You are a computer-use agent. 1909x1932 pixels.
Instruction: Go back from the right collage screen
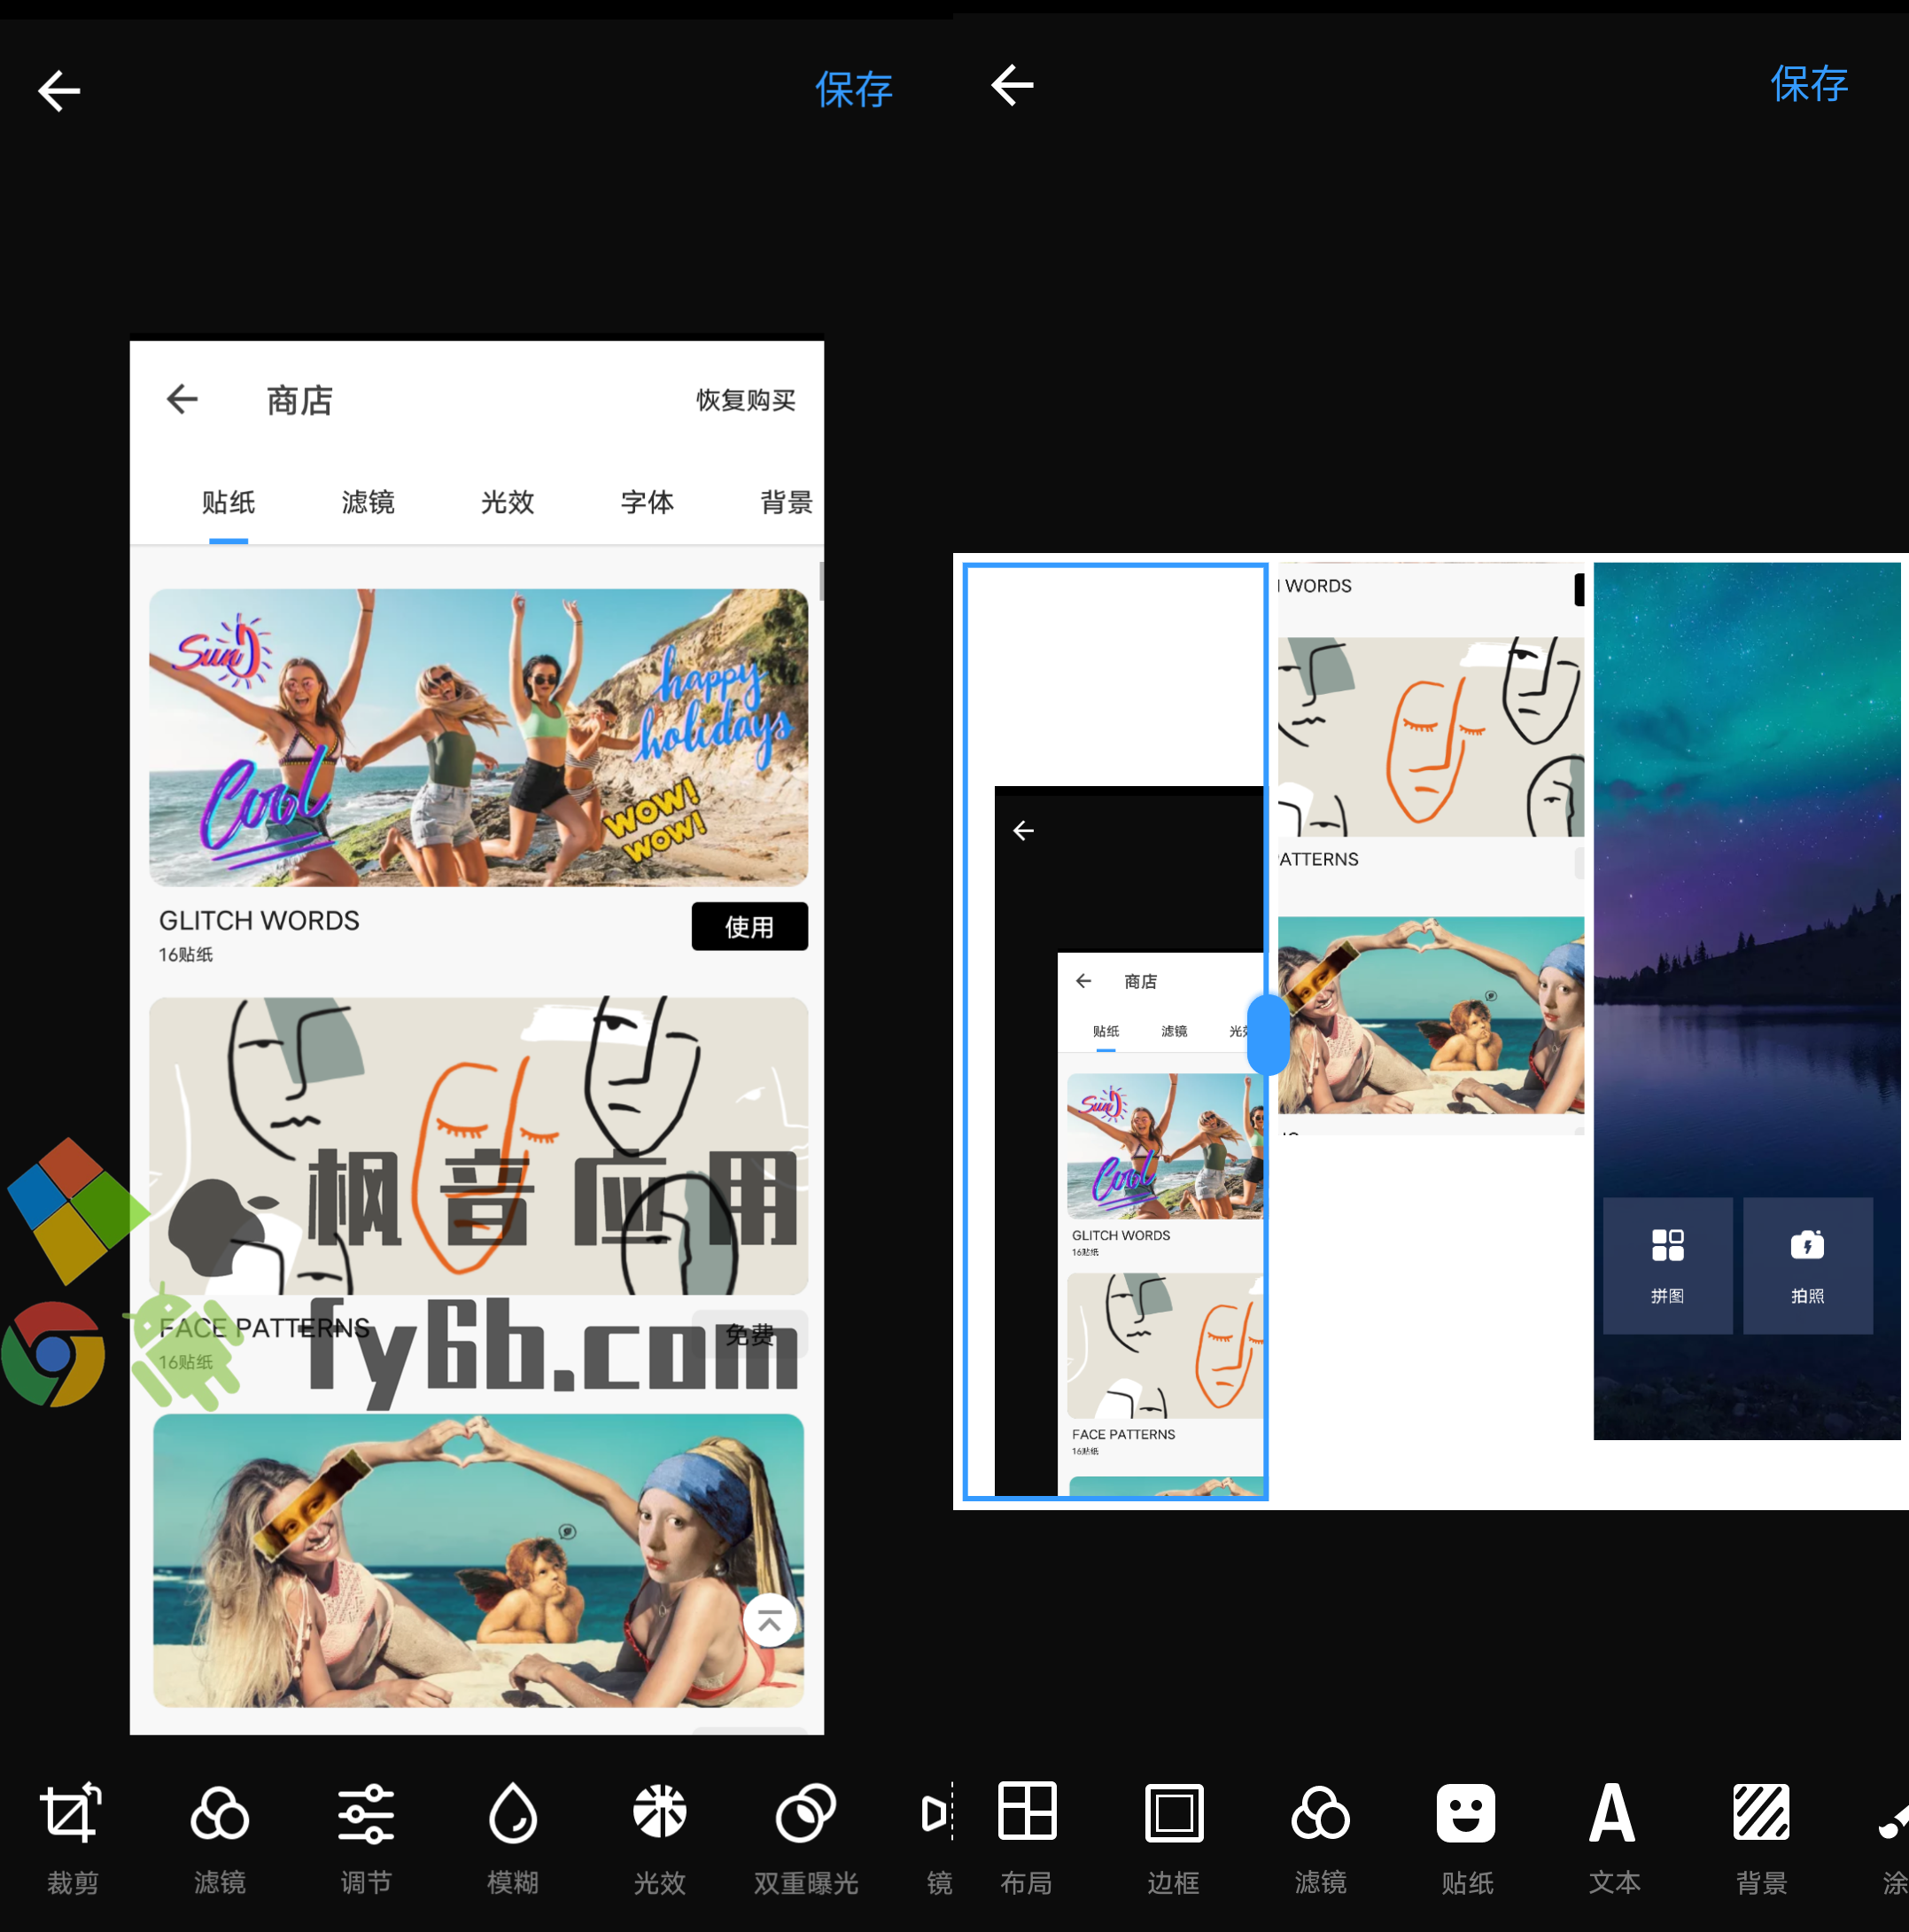[x=1012, y=85]
